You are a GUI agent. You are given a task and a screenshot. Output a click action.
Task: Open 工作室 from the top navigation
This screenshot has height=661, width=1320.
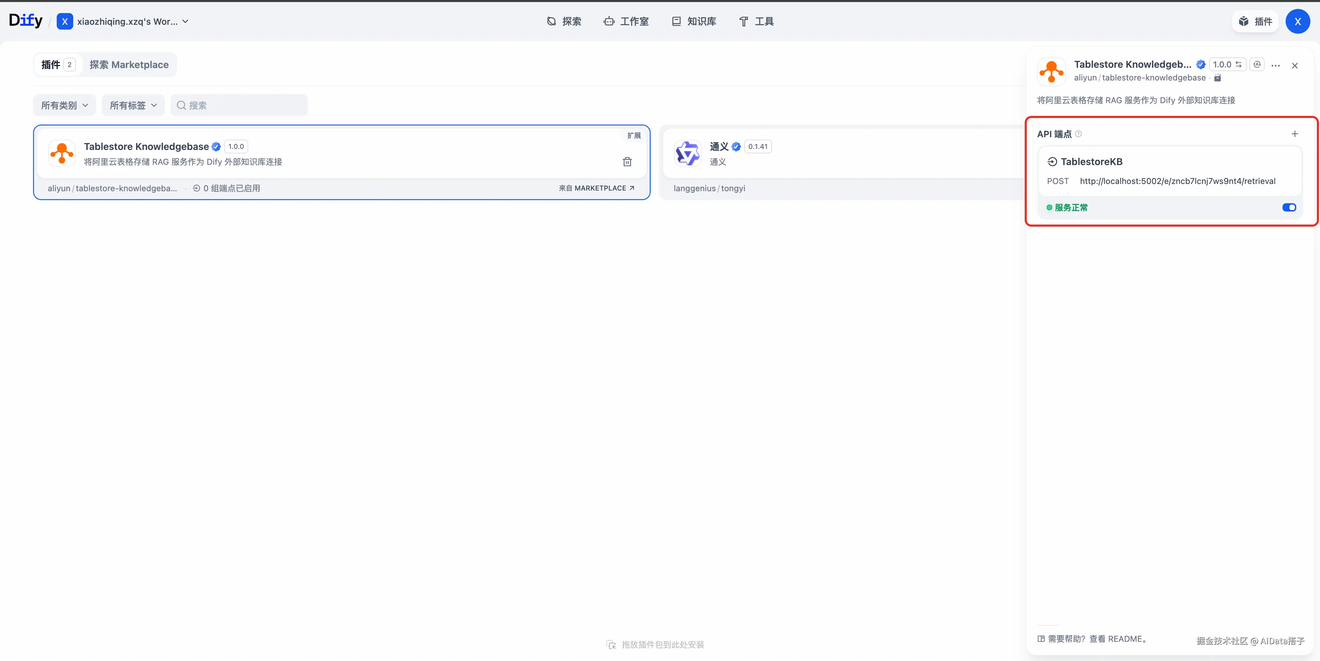(x=626, y=22)
